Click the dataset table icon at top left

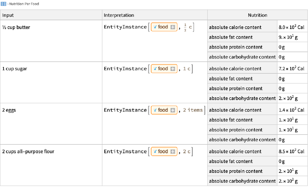point(3,4)
